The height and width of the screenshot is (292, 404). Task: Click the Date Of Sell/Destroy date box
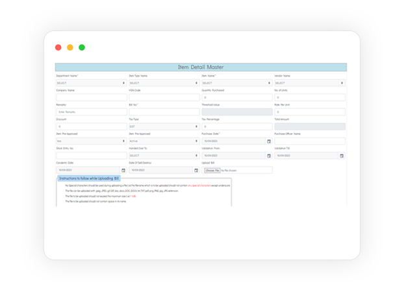click(161, 170)
